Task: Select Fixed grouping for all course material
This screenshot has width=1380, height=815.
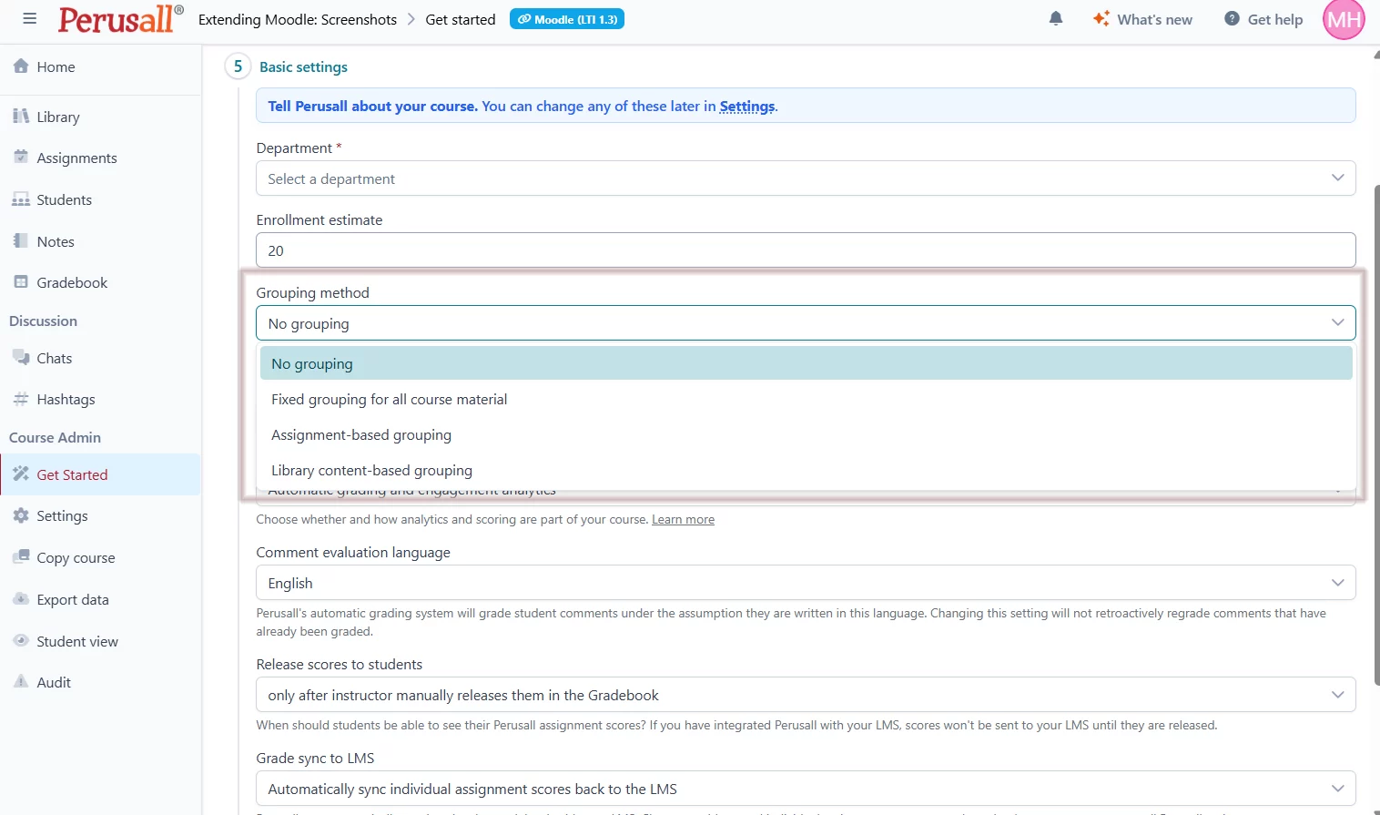Action: [389, 399]
